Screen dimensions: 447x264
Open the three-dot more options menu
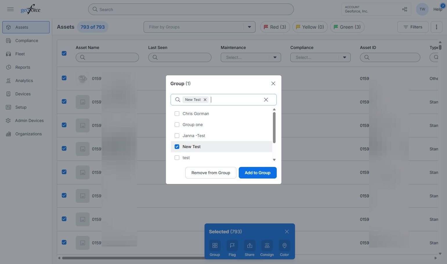437,27
